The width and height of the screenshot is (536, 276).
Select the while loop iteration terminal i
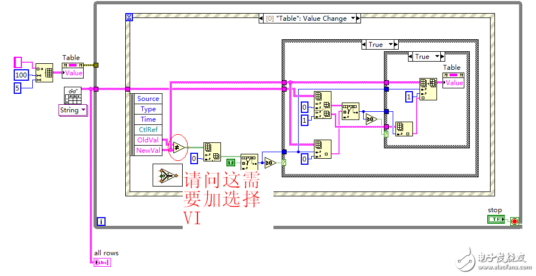101,221
